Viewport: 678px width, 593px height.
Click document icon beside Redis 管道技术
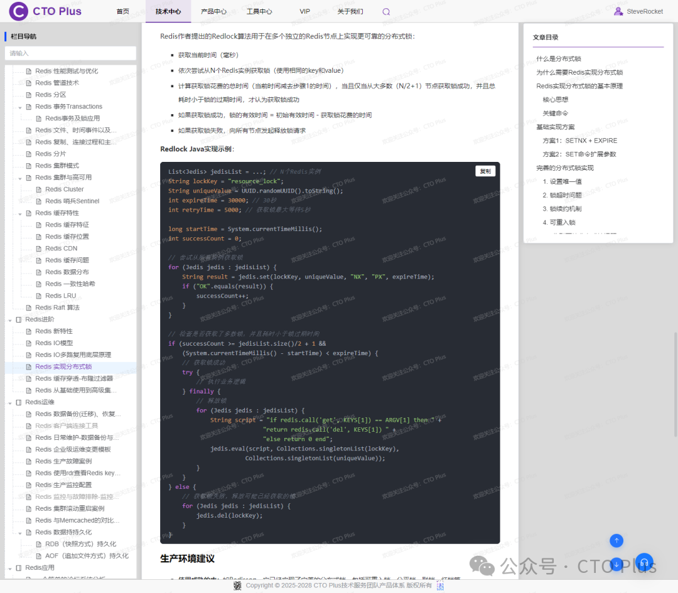click(x=29, y=83)
